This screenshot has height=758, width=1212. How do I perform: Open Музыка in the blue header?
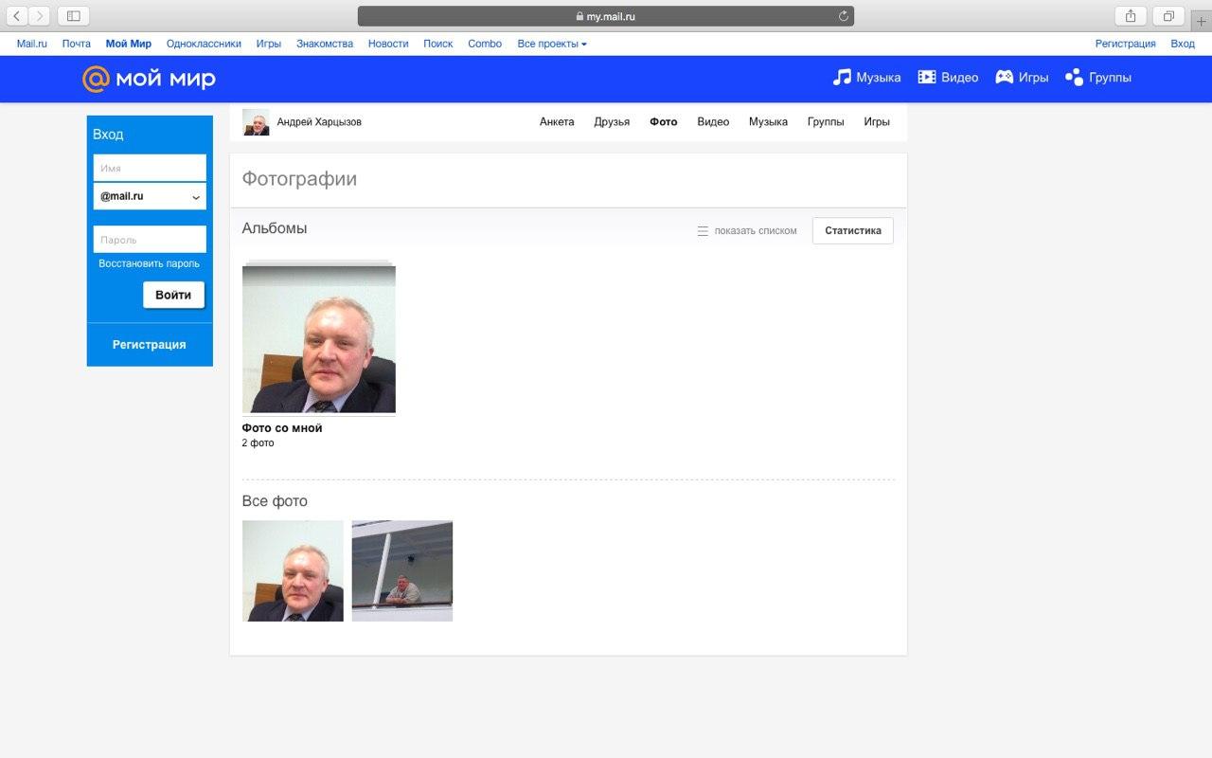(x=866, y=78)
